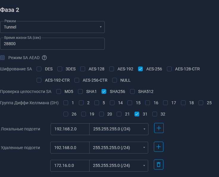Click the Время жизни SA field
Viewport: 219px width, 177px height.
52,44
